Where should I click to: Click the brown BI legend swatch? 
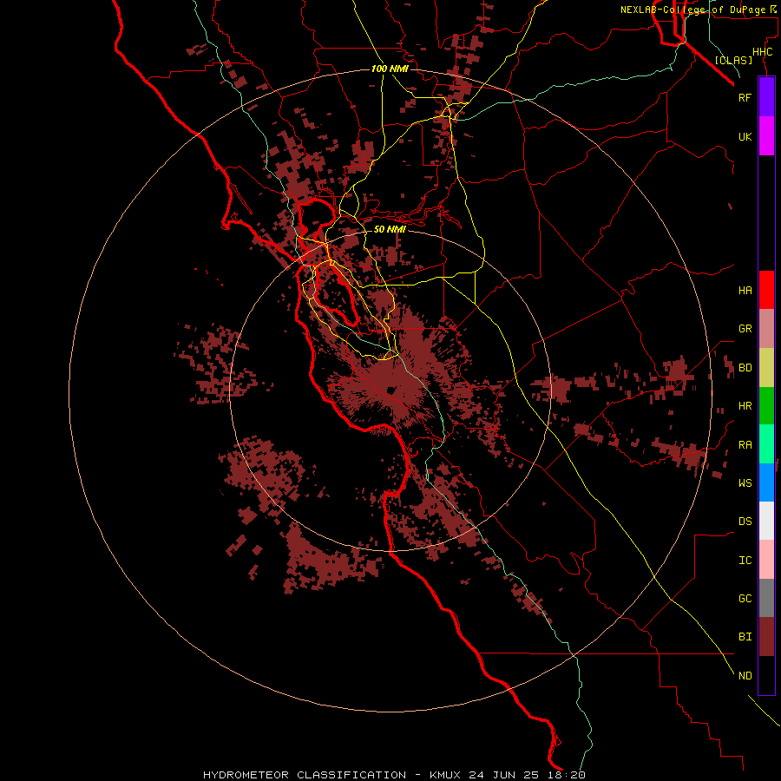(766, 637)
